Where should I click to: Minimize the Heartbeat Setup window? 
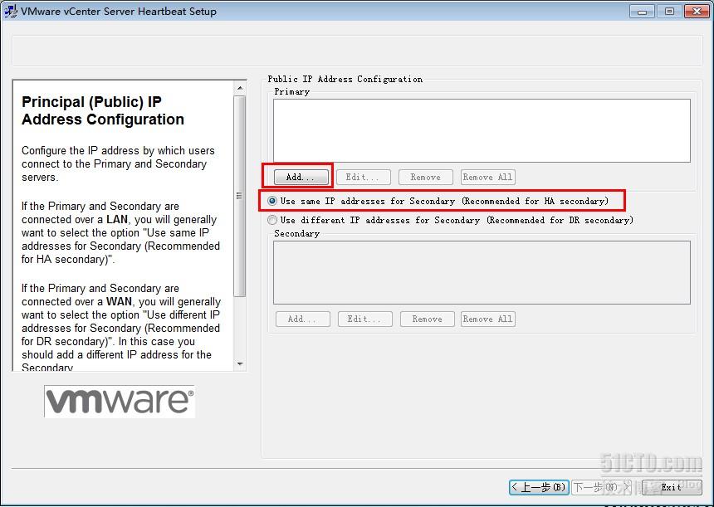coord(642,12)
